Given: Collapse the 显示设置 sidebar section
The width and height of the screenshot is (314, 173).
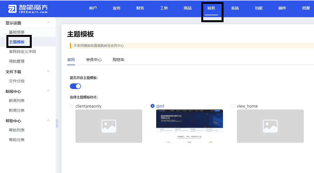Looking at the screenshot, I should pyautogui.click(x=48, y=22).
